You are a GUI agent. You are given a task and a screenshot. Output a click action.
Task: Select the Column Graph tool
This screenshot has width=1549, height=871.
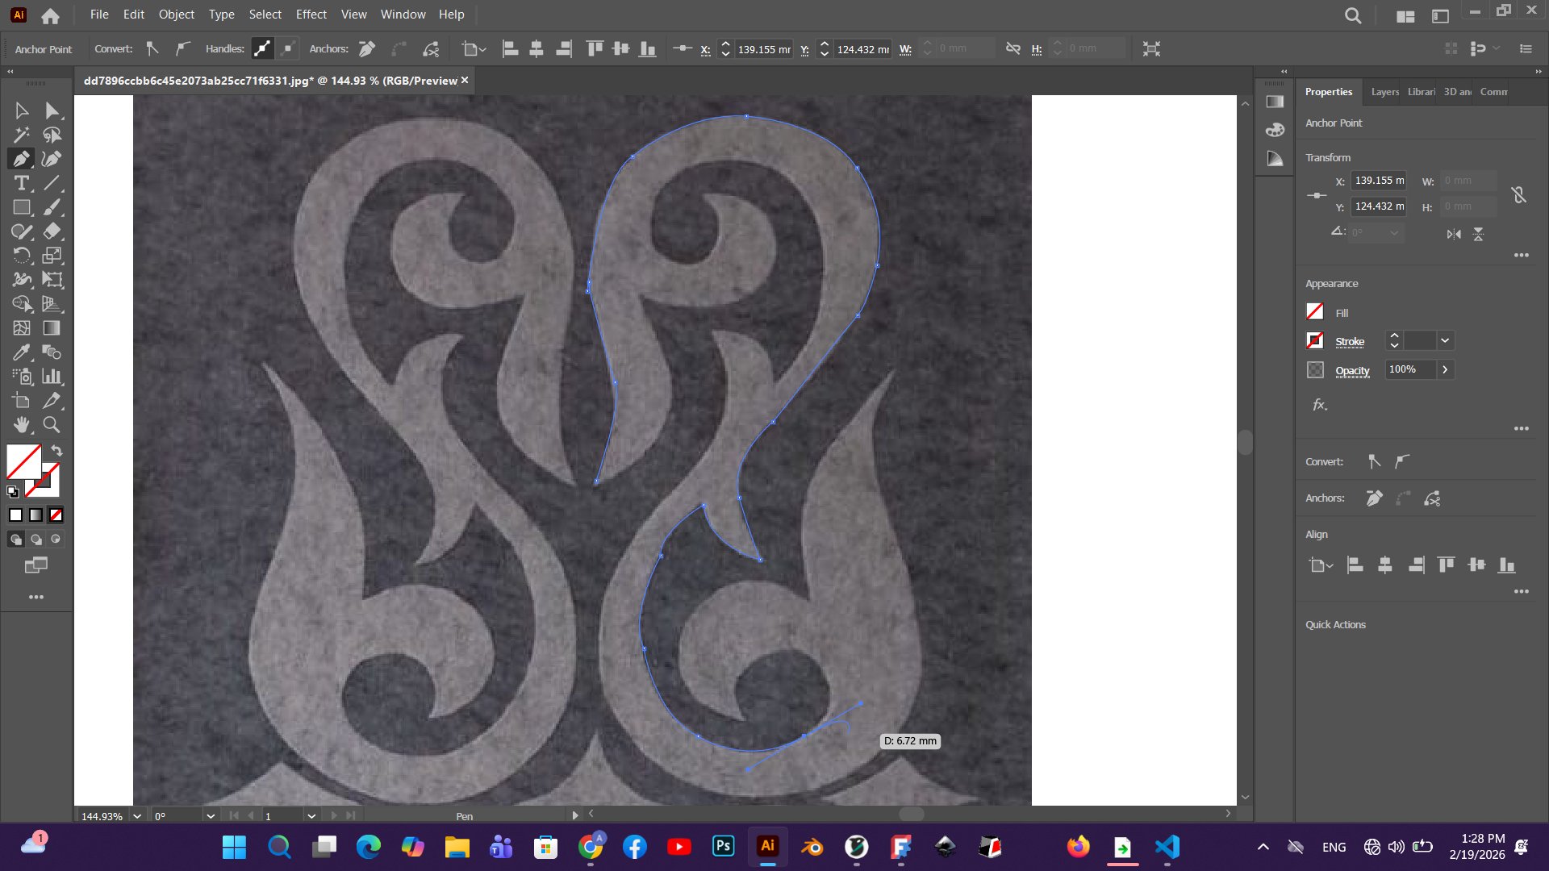[x=52, y=377]
